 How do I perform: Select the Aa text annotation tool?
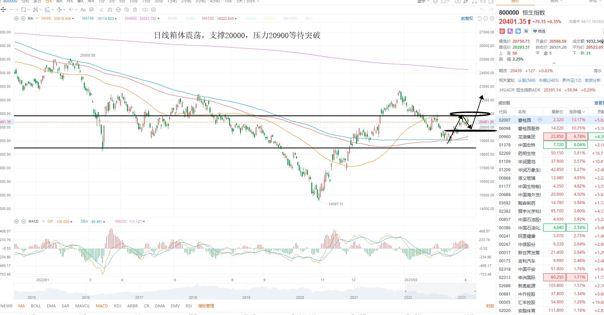[x=83, y=10]
